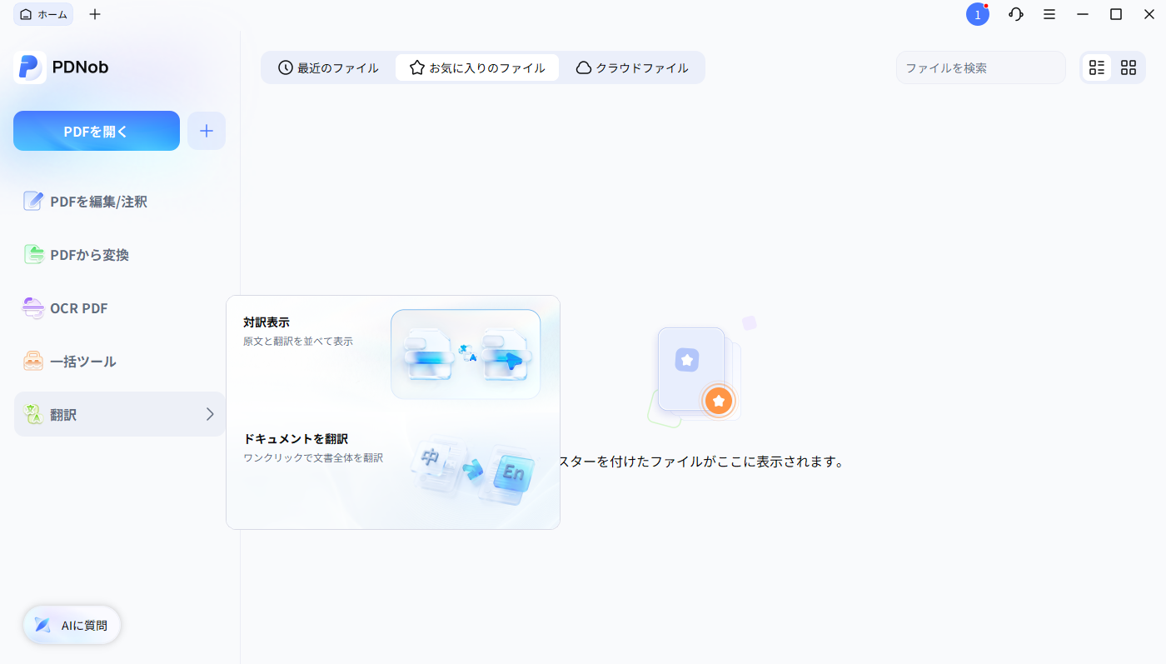
Task: Open 一括ツール in sidebar
Action: 120,362
